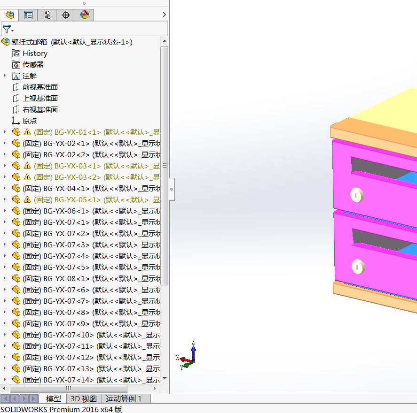Screen dimensions: 417x413
Task: Expand the BG-YX-08<1> component node
Action: pos(5,279)
